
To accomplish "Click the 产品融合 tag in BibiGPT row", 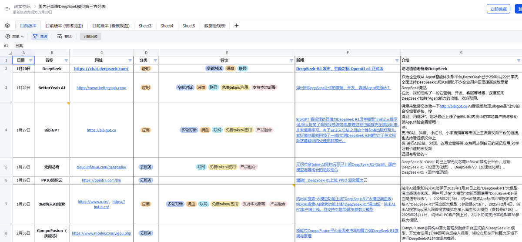I will 264,130.
